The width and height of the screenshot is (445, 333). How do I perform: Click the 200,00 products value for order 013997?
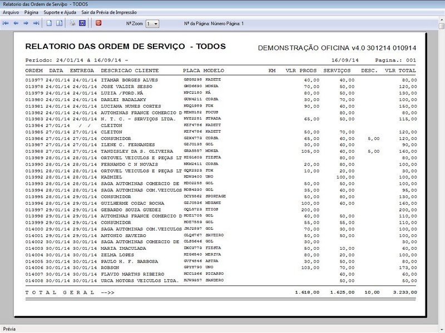(x=310, y=210)
